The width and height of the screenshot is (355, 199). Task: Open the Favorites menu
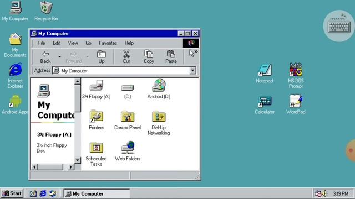pyautogui.click(x=108, y=43)
